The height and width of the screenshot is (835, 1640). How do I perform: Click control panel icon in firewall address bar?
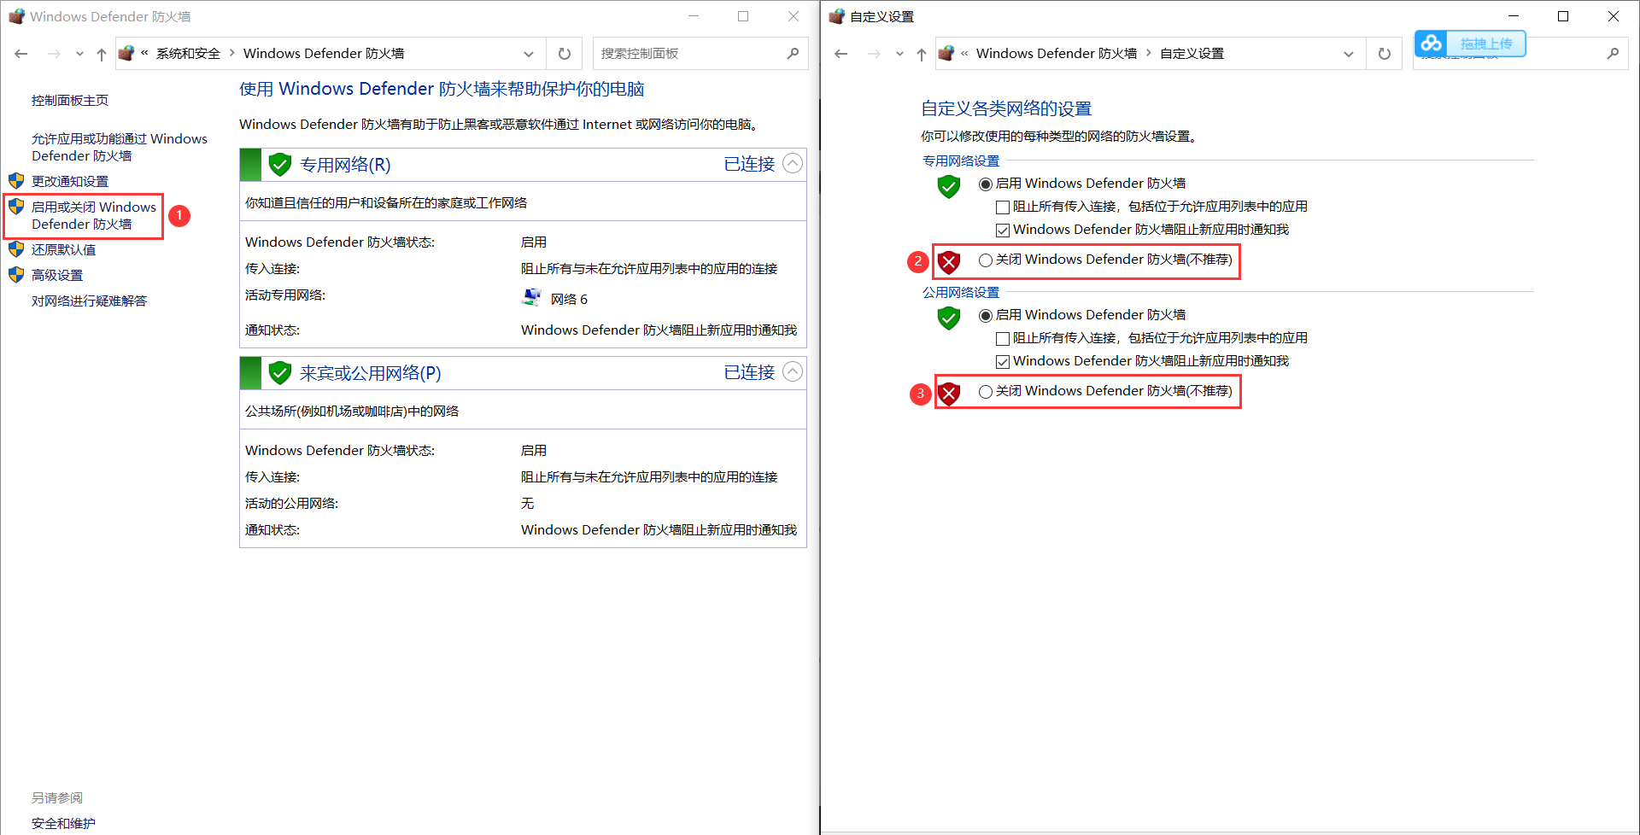pos(126,54)
